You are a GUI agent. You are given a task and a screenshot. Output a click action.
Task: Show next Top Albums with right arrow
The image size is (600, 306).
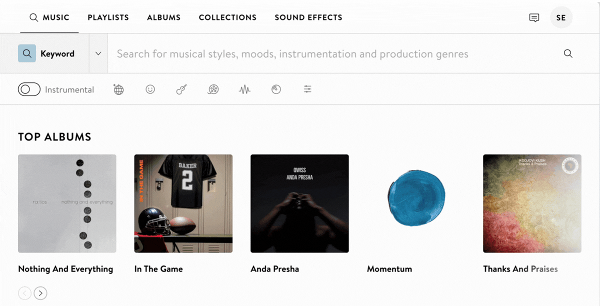coord(41,293)
